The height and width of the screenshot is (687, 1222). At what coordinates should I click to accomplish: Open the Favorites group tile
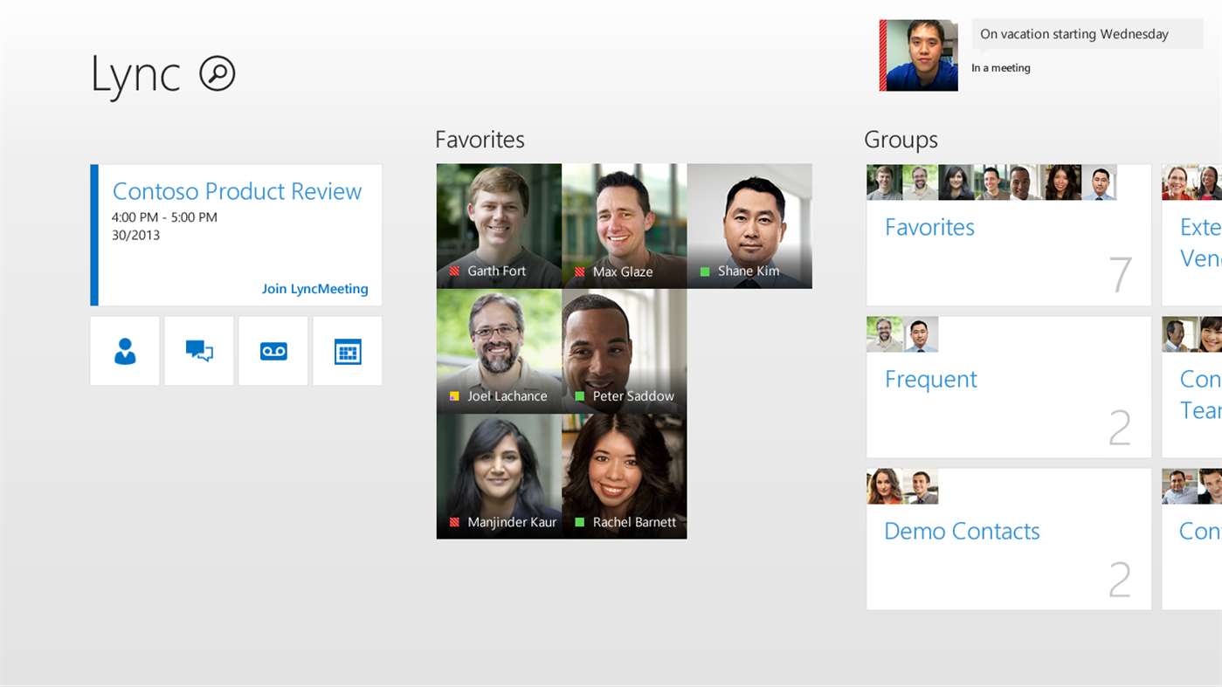1009,235
